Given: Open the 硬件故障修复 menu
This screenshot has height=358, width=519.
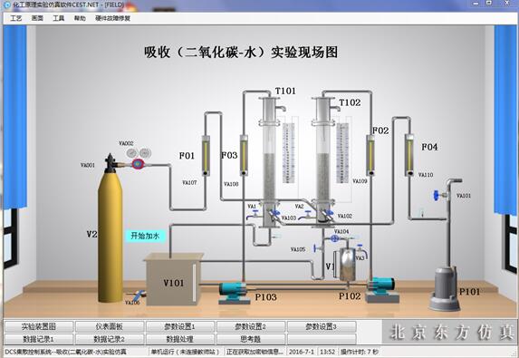Looking at the screenshot, I should [113, 18].
